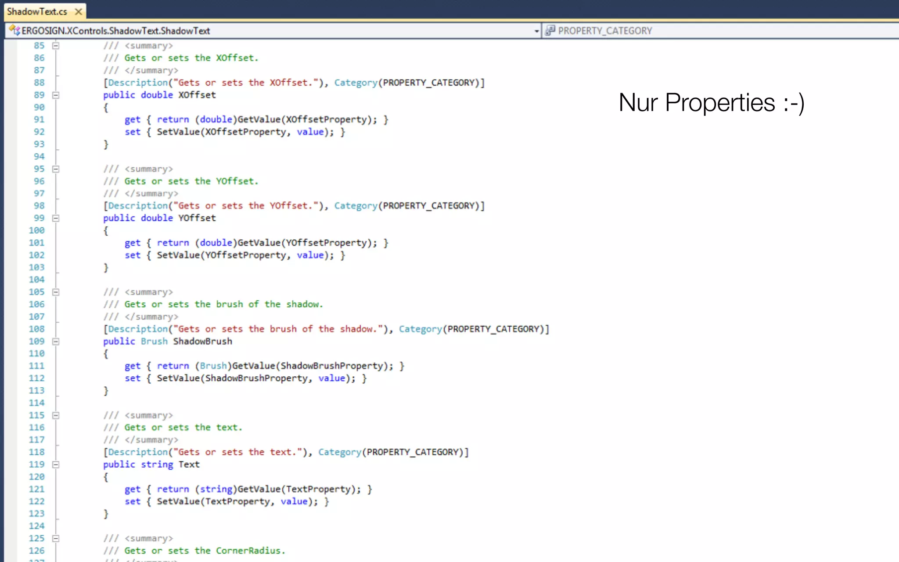Click 'public Brush ShadowBrush' declaration
Viewport: 899px width, 562px height.
(x=168, y=341)
